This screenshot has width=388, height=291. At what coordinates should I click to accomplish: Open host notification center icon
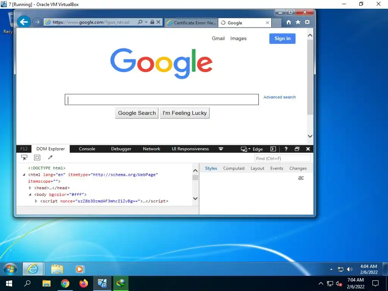point(375,283)
